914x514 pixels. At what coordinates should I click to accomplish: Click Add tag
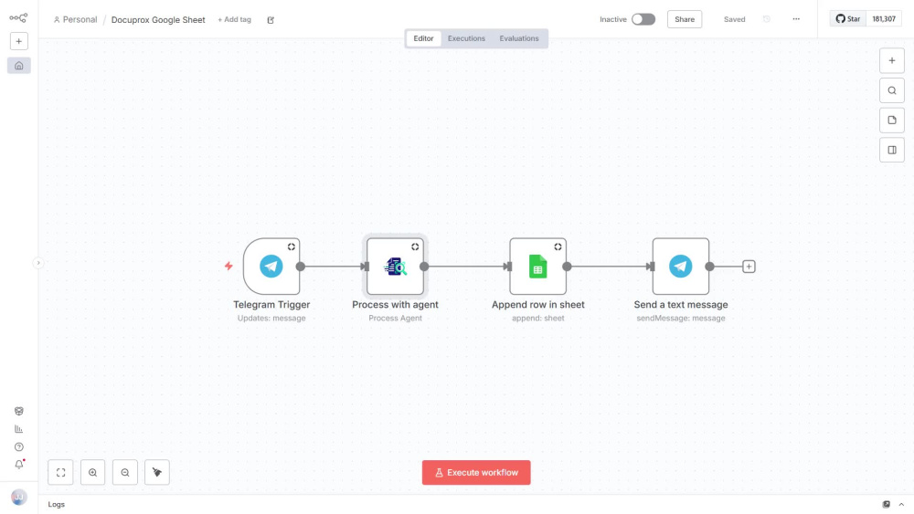(x=234, y=19)
